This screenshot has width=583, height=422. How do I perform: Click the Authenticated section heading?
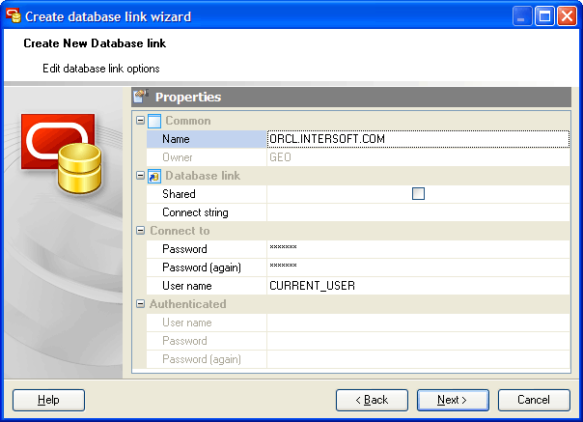coord(188,304)
